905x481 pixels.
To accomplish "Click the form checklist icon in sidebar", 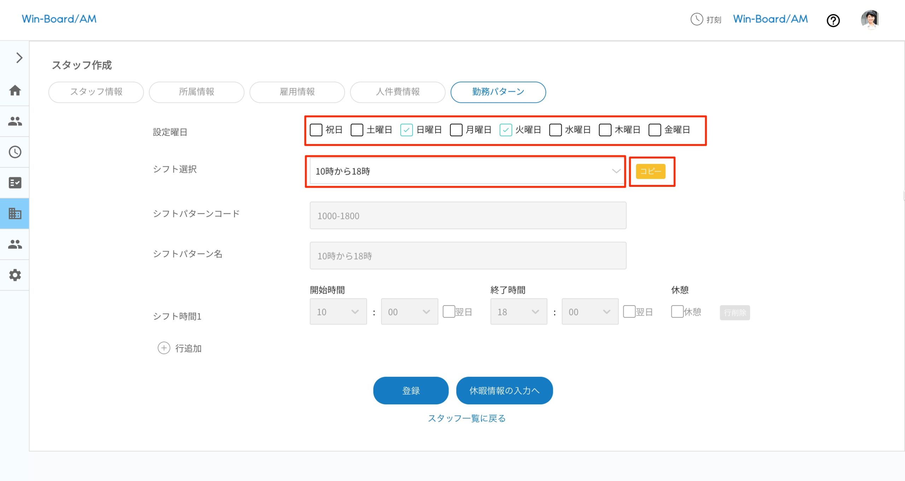I will [x=15, y=183].
